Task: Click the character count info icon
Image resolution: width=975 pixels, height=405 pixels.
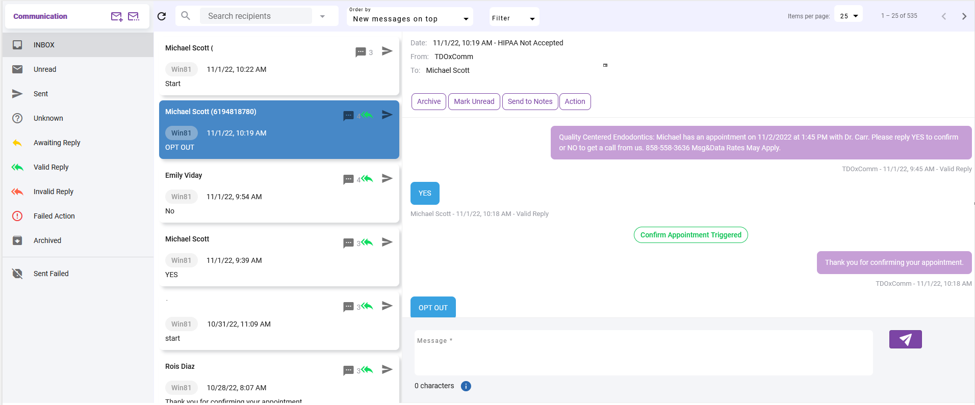Action: [466, 386]
